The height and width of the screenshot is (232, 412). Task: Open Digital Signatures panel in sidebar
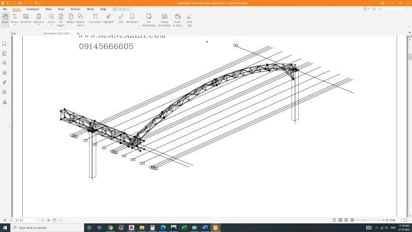click(4, 102)
